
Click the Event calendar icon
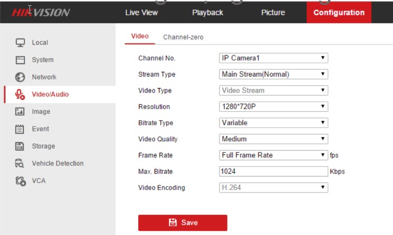pyautogui.click(x=20, y=129)
